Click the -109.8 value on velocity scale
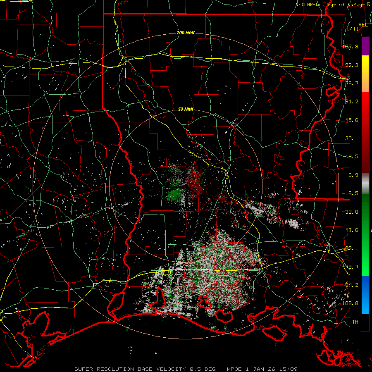Image resolution: width=372 pixels, height=372 pixels. [x=349, y=303]
